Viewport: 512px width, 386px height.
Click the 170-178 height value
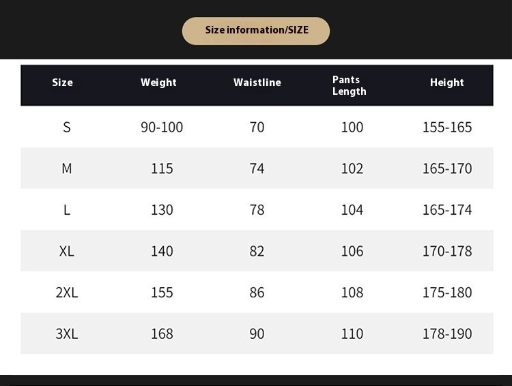click(447, 251)
